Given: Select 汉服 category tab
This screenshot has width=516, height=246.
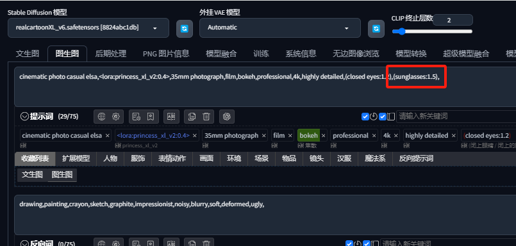Looking at the screenshot, I should click(344, 158).
